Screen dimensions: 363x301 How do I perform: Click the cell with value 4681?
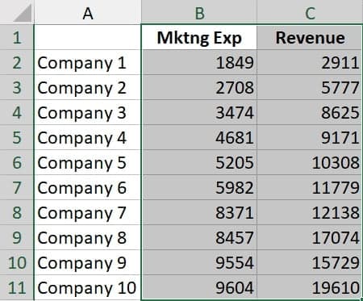pyautogui.click(x=199, y=137)
